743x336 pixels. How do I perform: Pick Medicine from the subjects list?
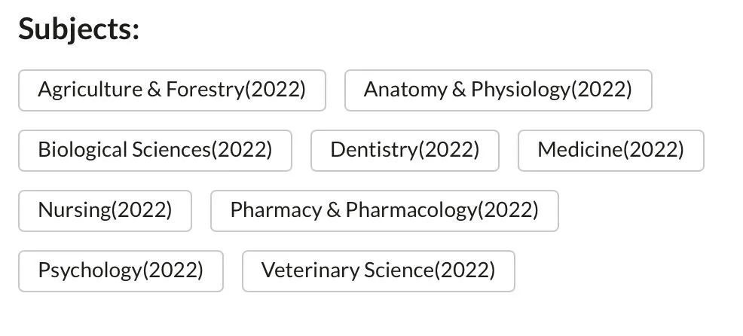coord(610,151)
